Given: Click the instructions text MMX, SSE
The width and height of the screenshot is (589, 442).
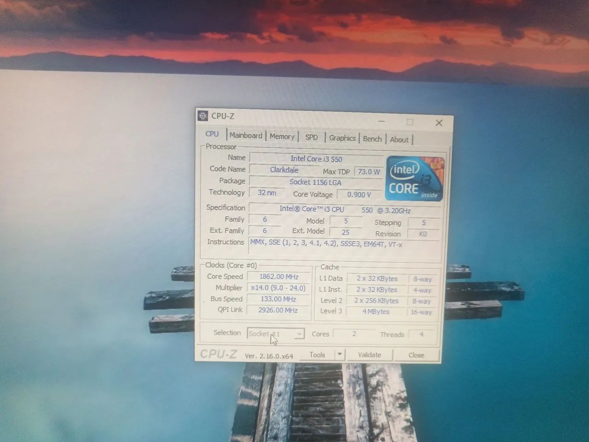Looking at the screenshot, I should (326, 244).
